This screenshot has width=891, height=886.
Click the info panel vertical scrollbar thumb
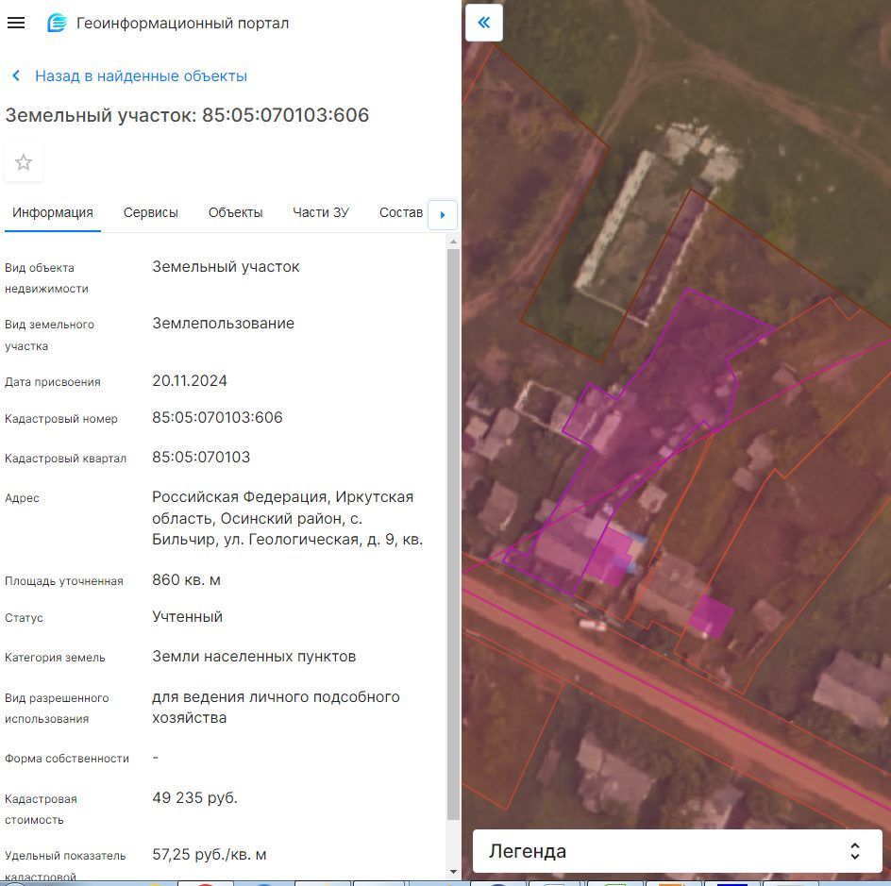click(x=453, y=534)
